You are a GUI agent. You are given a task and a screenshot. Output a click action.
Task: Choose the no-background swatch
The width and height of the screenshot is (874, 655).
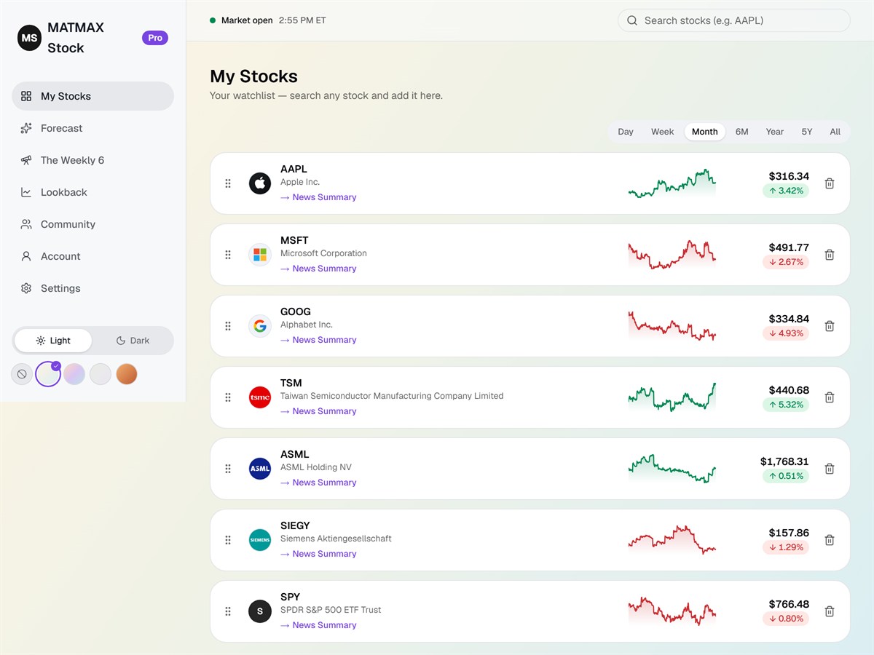point(22,374)
